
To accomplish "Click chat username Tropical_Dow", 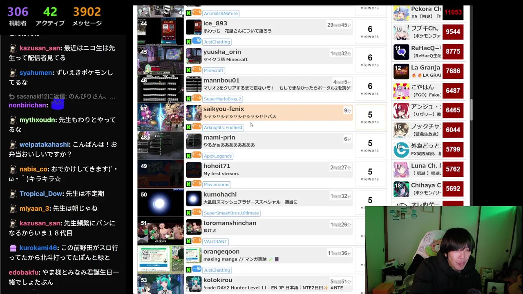I will [x=41, y=194].
